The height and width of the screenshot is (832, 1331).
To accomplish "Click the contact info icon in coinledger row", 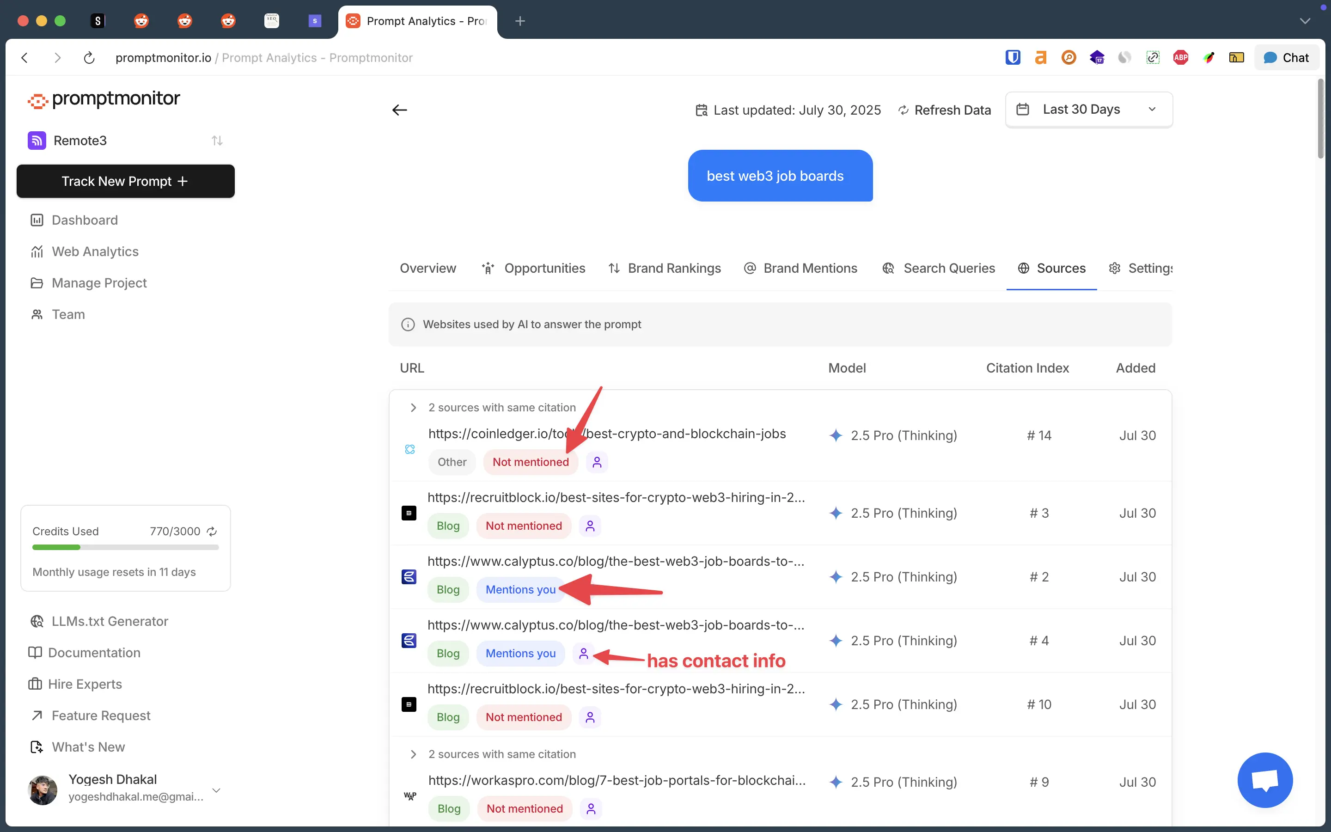I will tap(597, 462).
